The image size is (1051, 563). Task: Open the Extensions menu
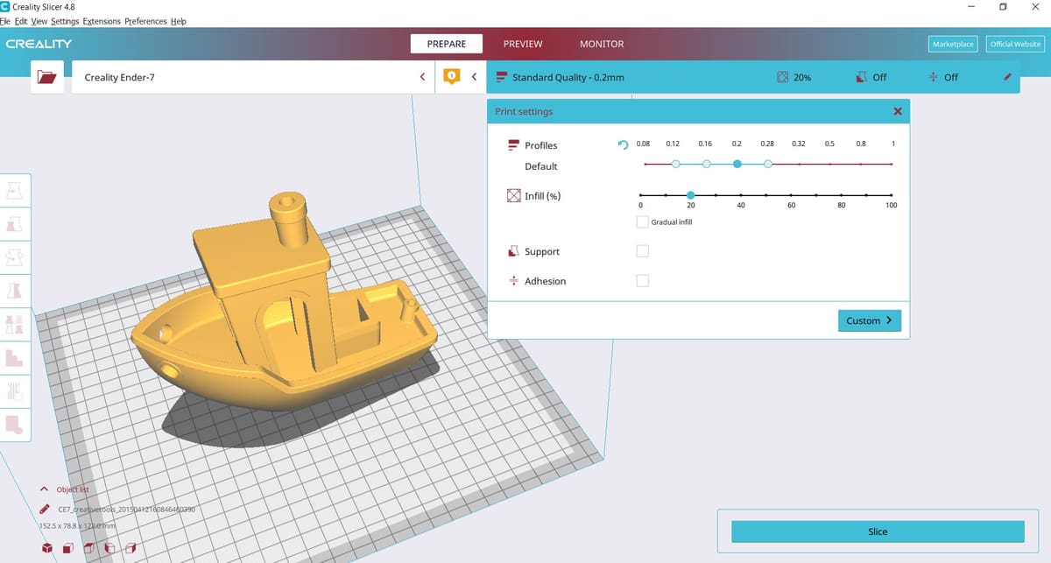pyautogui.click(x=102, y=21)
